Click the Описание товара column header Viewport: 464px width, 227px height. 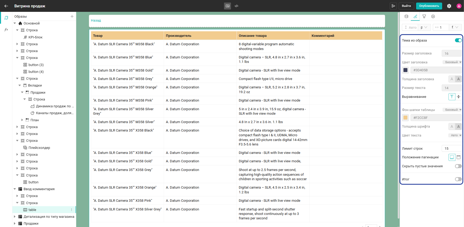click(x=273, y=36)
